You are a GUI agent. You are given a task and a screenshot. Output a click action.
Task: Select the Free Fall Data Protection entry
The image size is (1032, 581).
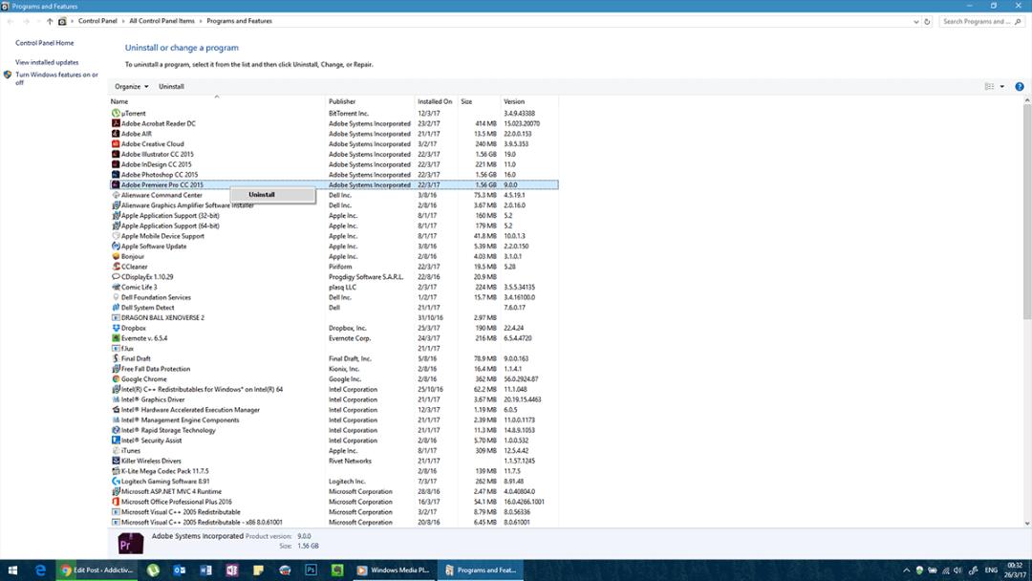(x=333, y=369)
